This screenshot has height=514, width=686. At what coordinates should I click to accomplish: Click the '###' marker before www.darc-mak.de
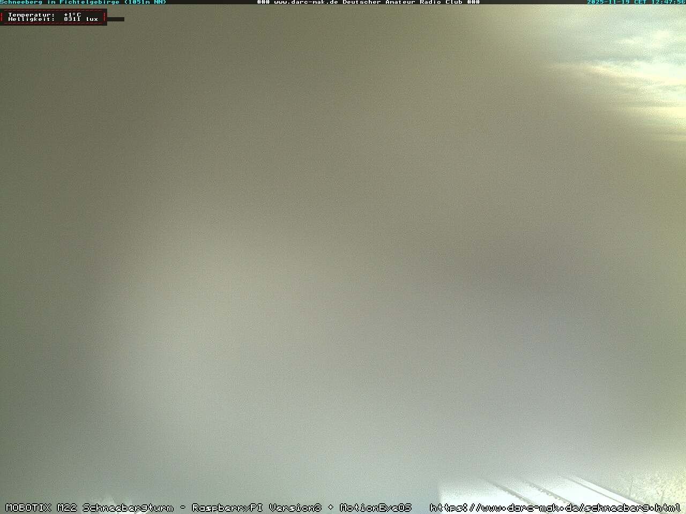[x=263, y=2]
